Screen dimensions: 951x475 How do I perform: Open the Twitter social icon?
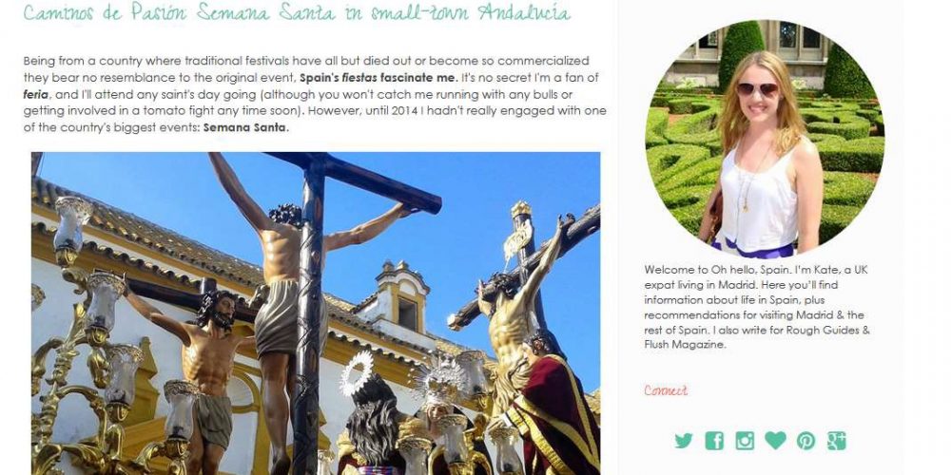coord(684,441)
